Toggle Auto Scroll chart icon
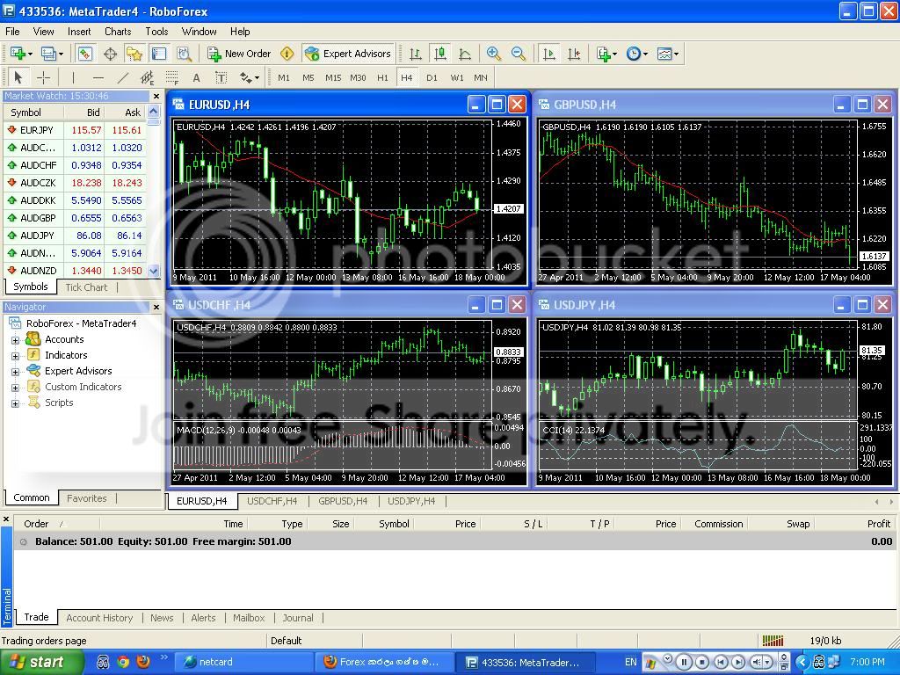Viewport: 900px width, 675px height. (549, 54)
